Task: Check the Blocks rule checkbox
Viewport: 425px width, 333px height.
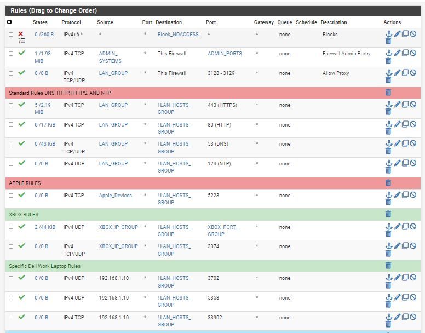Action: [x=11, y=35]
